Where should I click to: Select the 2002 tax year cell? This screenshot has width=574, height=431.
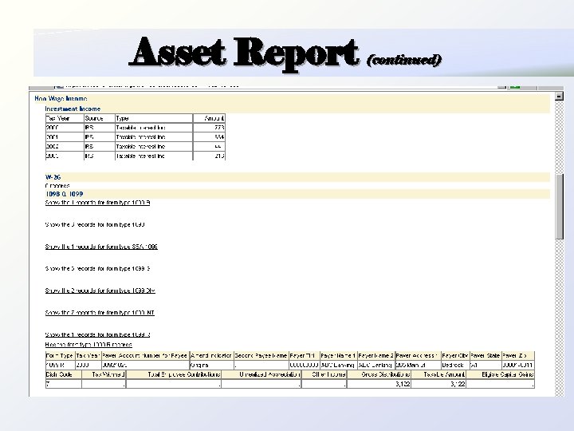pyautogui.click(x=65, y=146)
